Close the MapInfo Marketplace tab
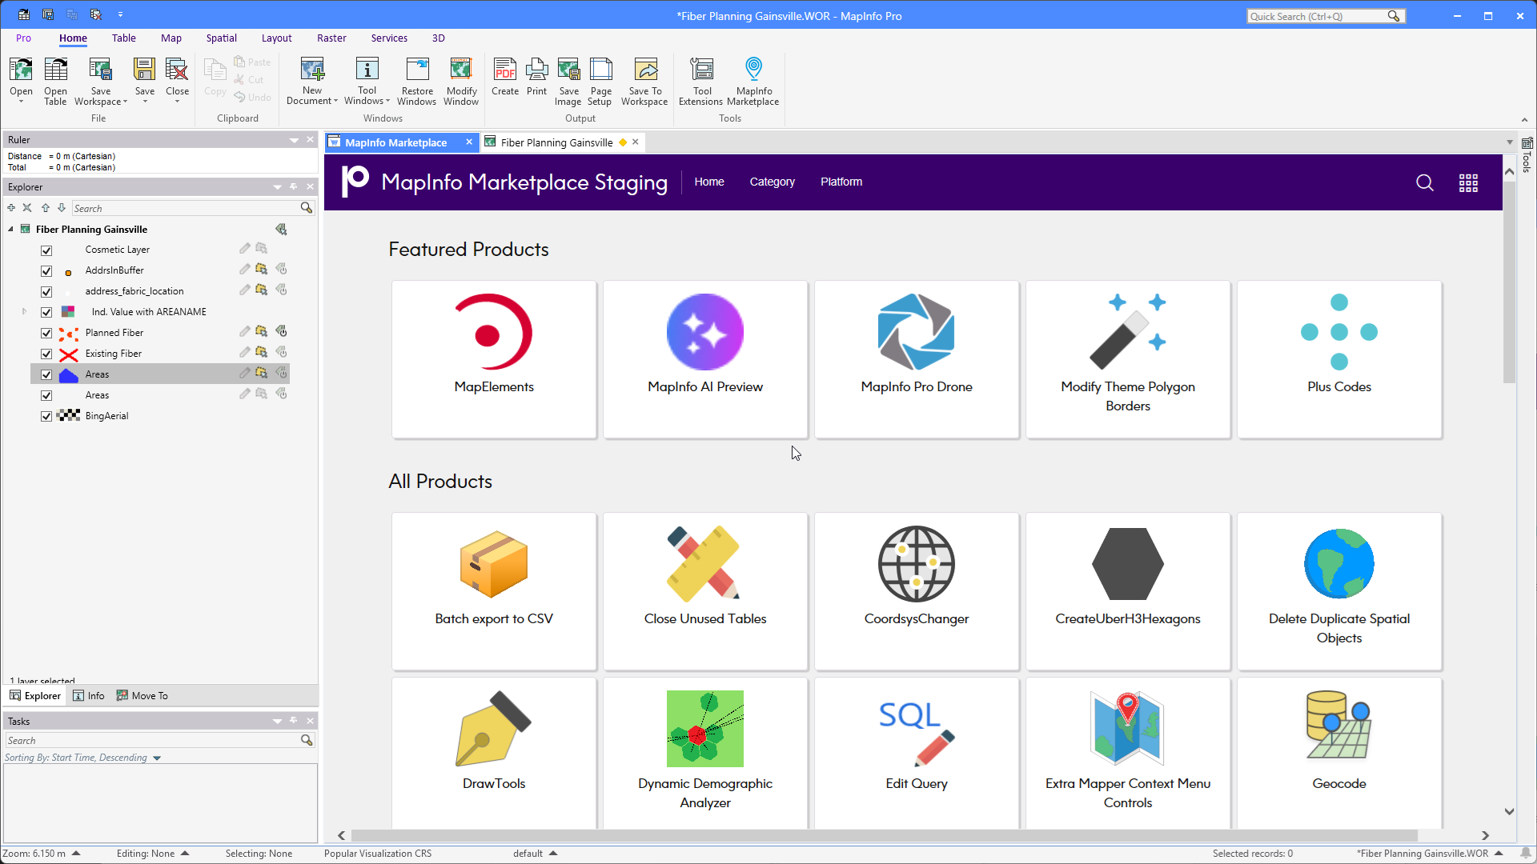The image size is (1537, 864). coord(469,142)
